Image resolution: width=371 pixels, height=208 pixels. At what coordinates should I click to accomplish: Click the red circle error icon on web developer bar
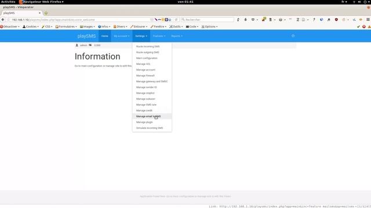coord(364,27)
